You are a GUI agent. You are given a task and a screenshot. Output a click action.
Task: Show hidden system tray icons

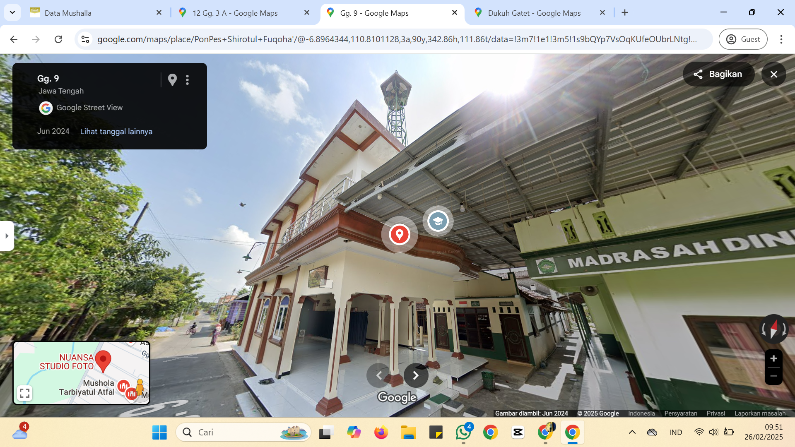tap(632, 432)
